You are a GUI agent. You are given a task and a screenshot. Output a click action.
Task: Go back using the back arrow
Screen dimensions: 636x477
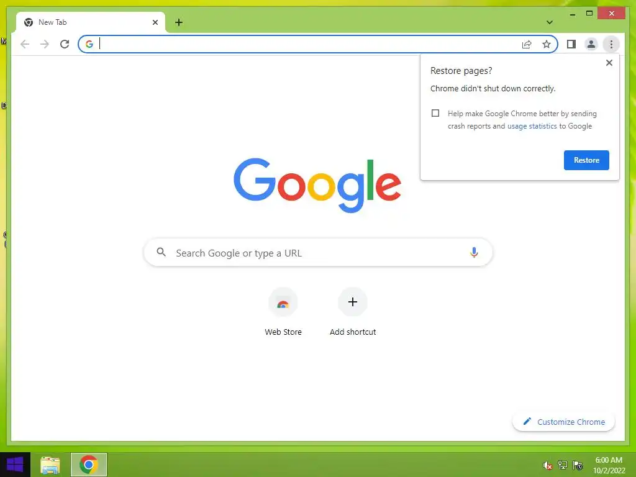click(x=25, y=44)
